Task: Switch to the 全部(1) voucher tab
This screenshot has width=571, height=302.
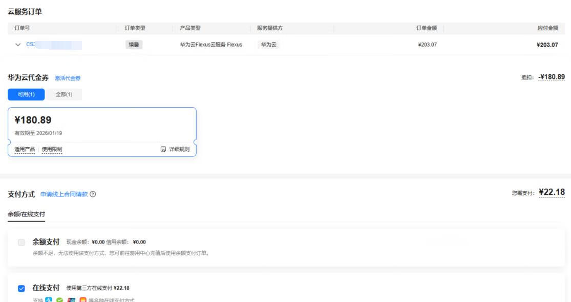Action: coord(64,94)
